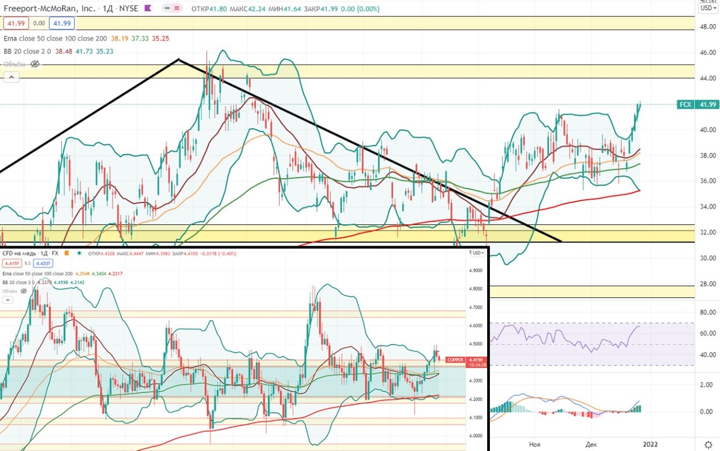Screen dimensions: 720x451
Task: Click the orange EMA value 38.19
Action: [120, 38]
